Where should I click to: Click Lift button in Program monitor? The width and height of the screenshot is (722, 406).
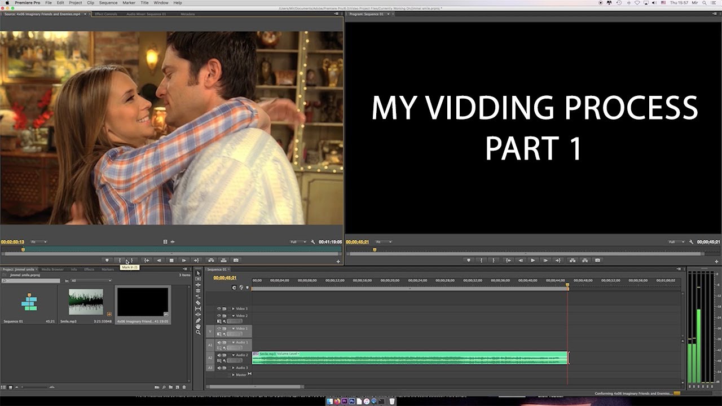573,261
